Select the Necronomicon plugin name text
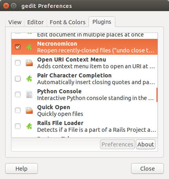The image size is (169, 179). 57,44
